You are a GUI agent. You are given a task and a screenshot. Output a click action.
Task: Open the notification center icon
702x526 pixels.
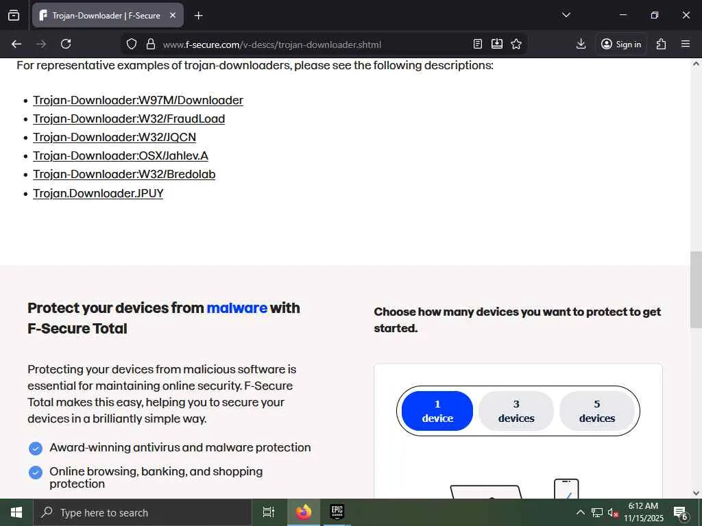pos(681,513)
